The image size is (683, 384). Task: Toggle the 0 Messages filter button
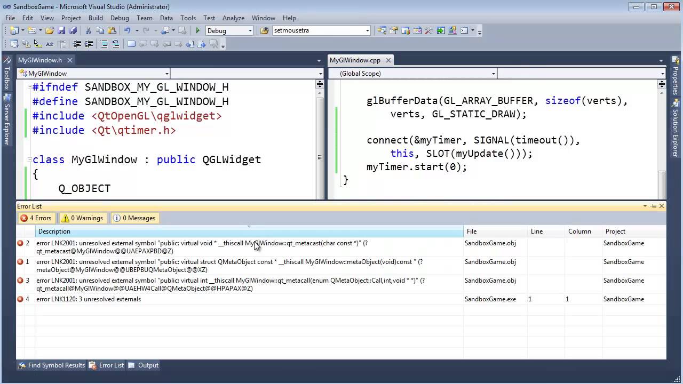click(x=134, y=218)
